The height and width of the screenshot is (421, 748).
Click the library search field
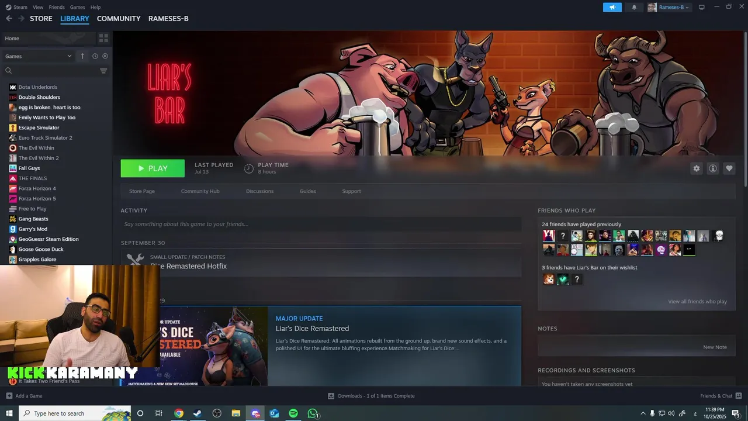tap(50, 71)
